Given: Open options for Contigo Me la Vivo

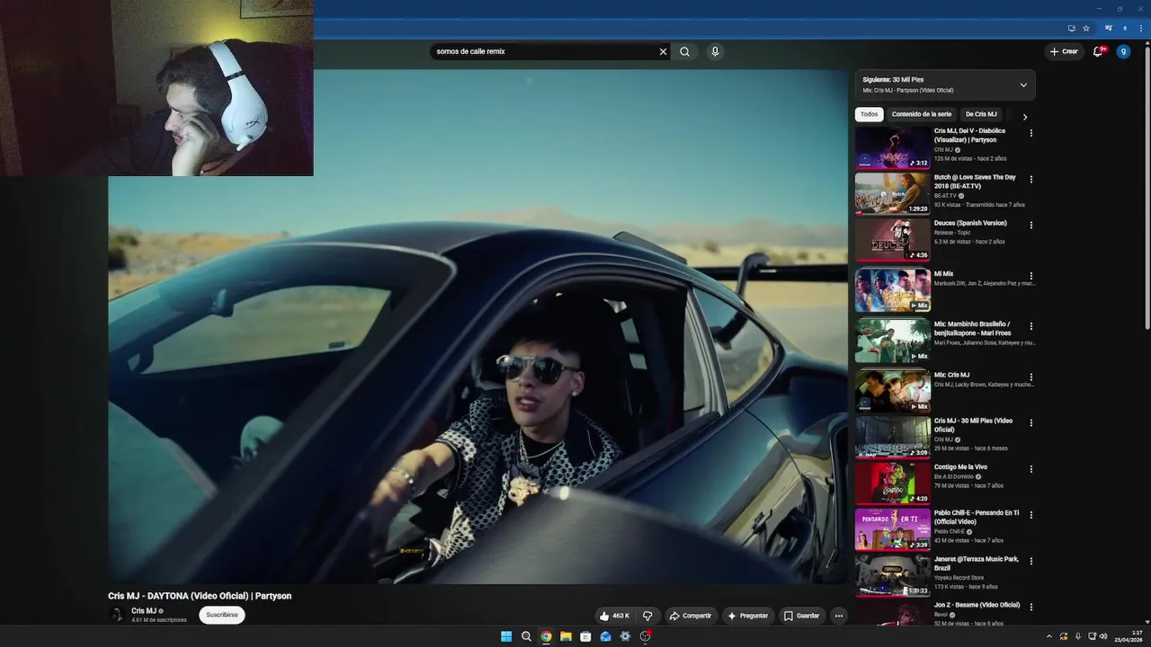Looking at the screenshot, I should tap(1031, 470).
